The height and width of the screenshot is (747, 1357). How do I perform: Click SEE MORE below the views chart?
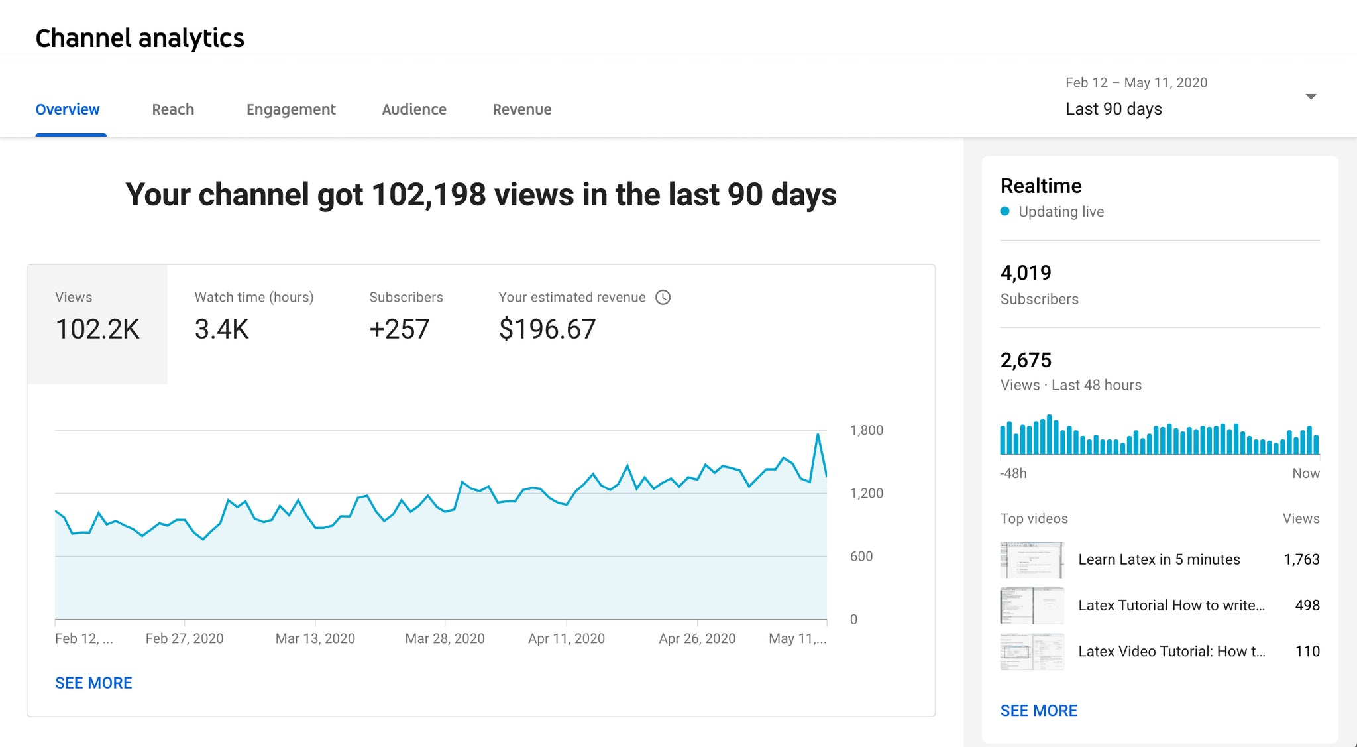pyautogui.click(x=93, y=683)
